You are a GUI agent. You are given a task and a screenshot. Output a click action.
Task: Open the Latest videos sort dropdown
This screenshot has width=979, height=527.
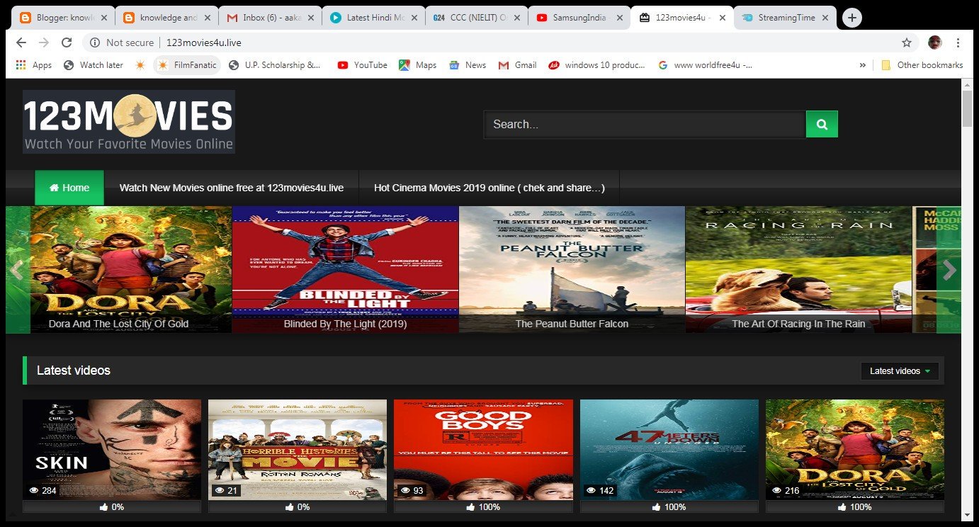(x=900, y=371)
